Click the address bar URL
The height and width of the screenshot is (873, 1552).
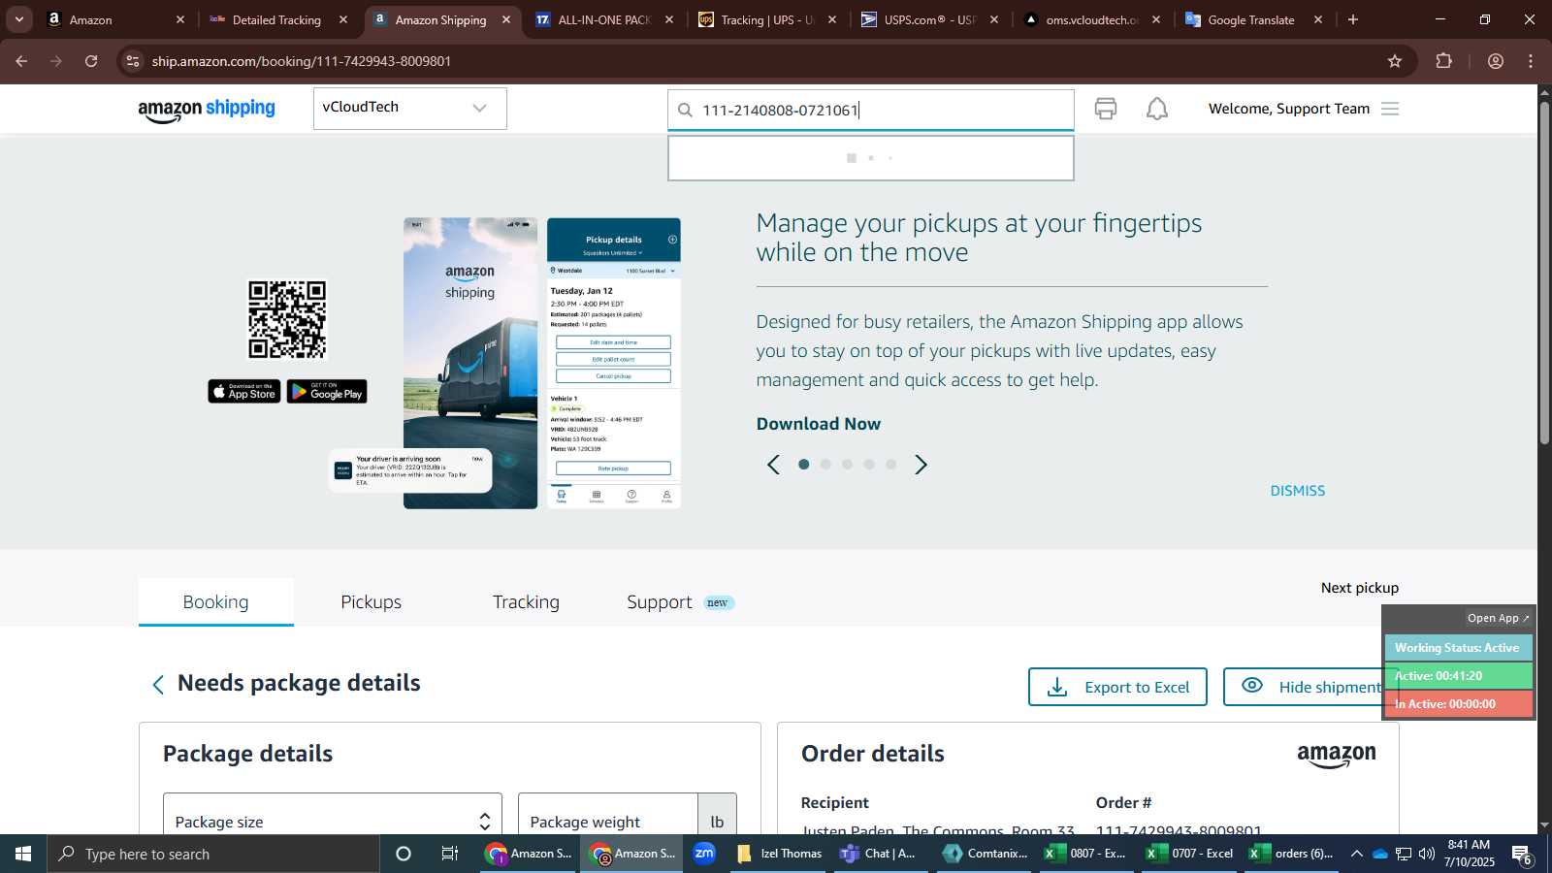click(x=302, y=61)
